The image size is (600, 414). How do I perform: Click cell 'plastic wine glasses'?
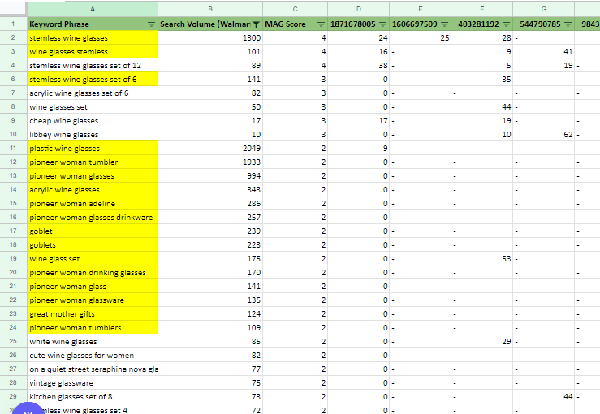(x=93, y=148)
